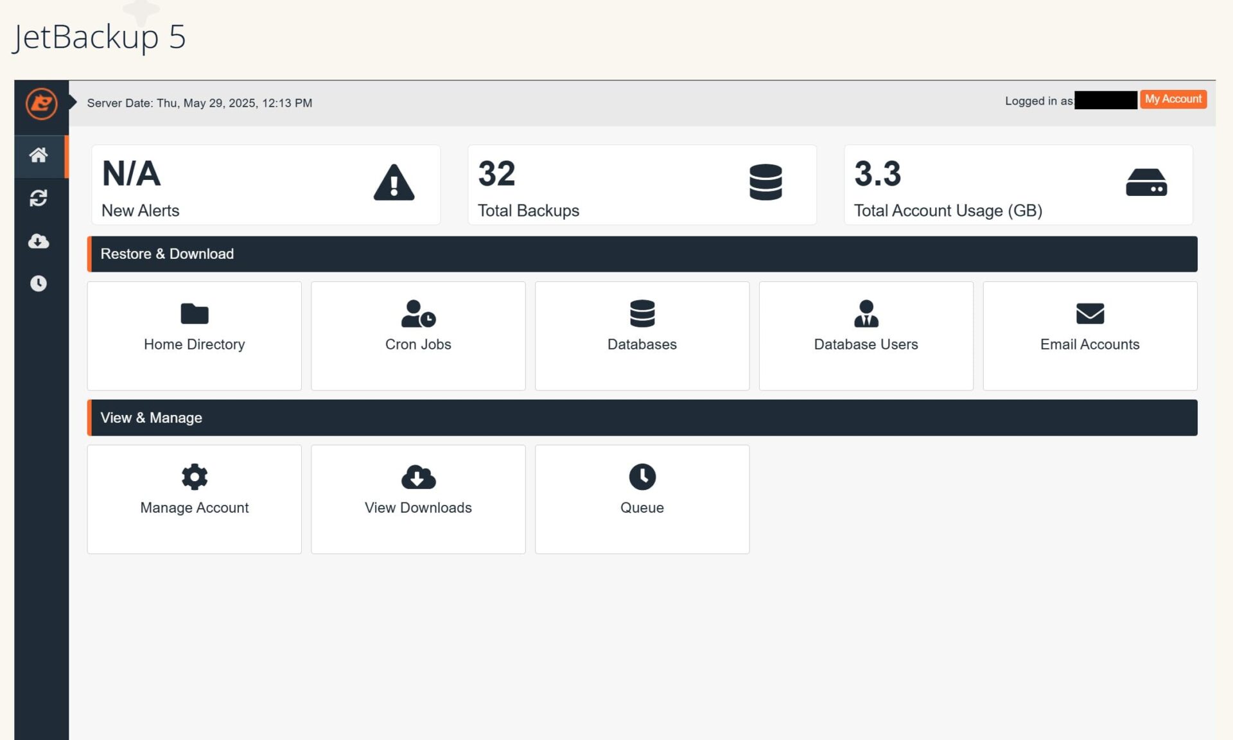Viewport: 1233px width, 740px height.
Task: Open the Queue label
Action: (x=642, y=507)
